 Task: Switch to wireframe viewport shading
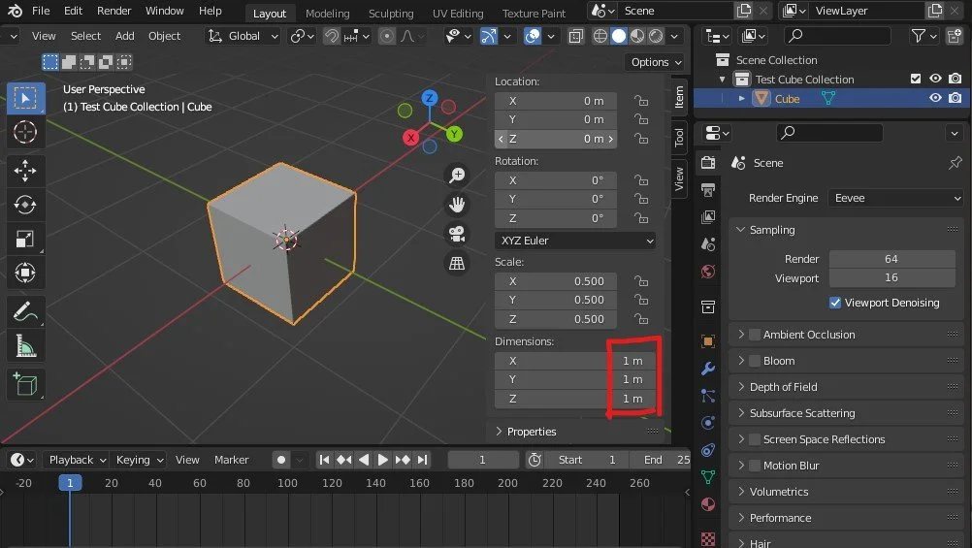click(x=600, y=36)
